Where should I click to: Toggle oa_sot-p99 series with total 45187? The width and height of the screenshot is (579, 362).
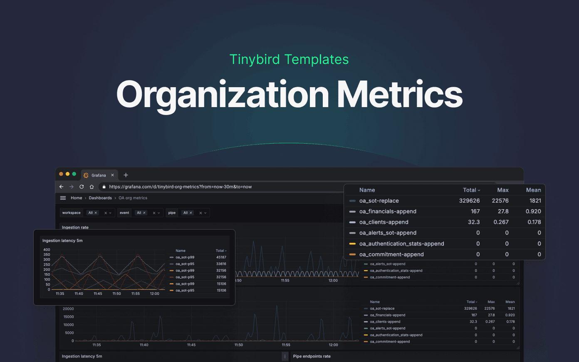[x=185, y=257]
